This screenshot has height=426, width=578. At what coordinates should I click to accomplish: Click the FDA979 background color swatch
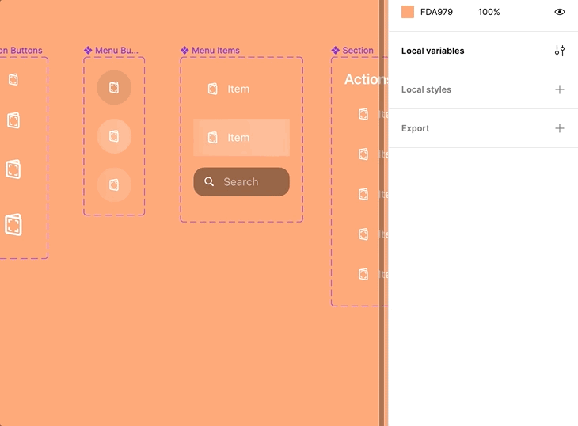coord(408,12)
